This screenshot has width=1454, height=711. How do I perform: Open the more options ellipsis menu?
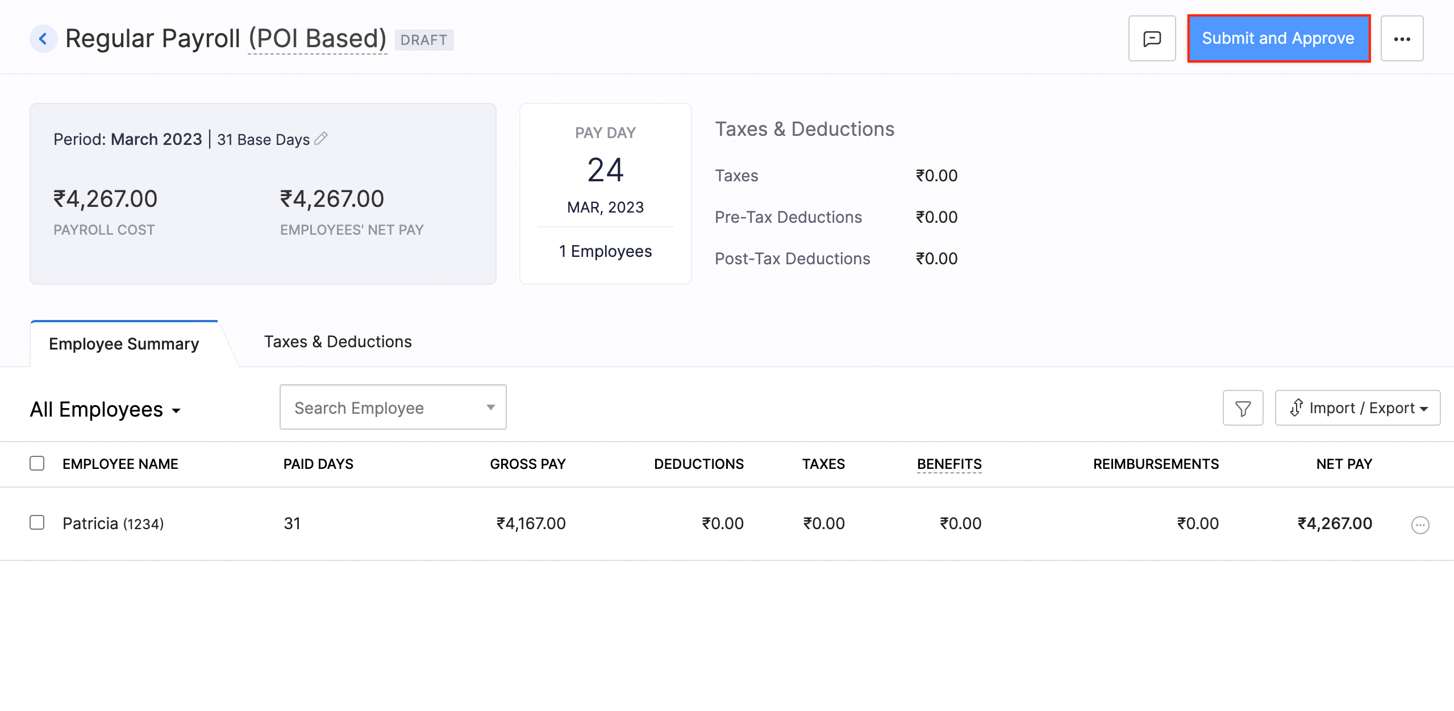pyautogui.click(x=1402, y=38)
